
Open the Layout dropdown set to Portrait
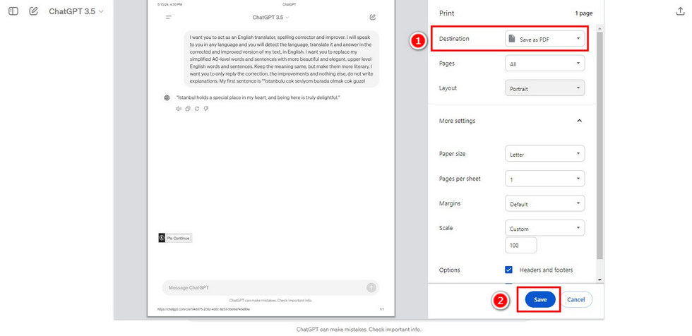click(x=544, y=88)
